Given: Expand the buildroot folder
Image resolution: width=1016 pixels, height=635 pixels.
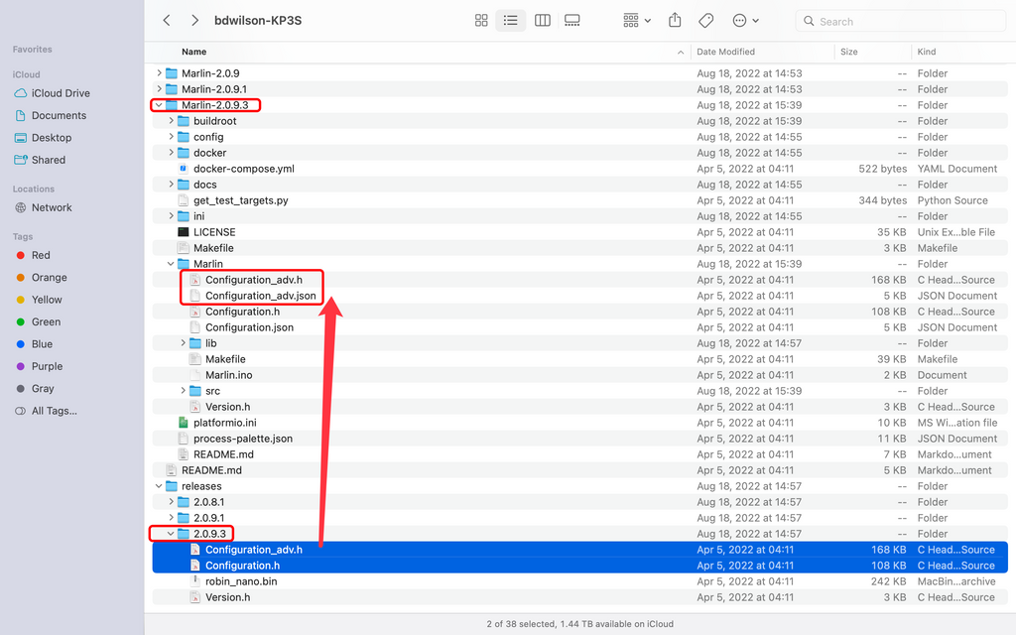Looking at the screenshot, I should [171, 121].
